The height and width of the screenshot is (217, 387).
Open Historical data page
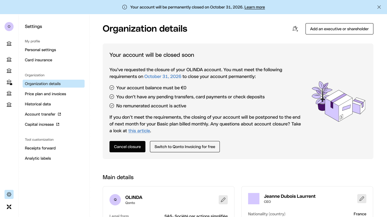[38, 104]
